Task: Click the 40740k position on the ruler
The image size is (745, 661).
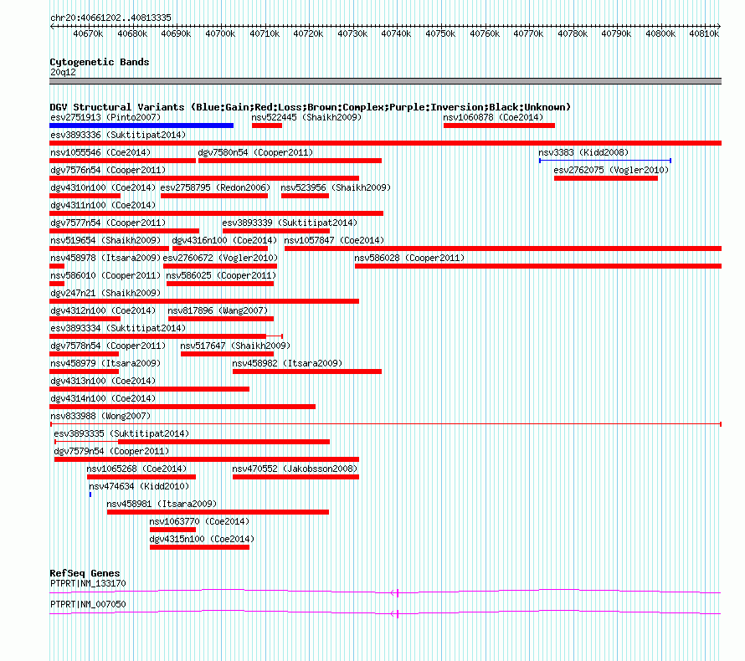Action: [x=396, y=33]
